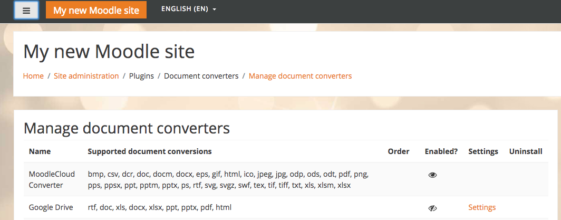Screen dimensions: 561x220
Task: Click the Plugins breadcrumb item
Action: [x=141, y=76]
